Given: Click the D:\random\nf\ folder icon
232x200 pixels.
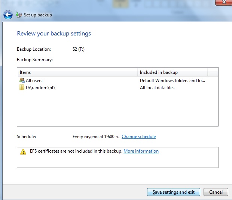Looking at the screenshot, I should pos(22,87).
